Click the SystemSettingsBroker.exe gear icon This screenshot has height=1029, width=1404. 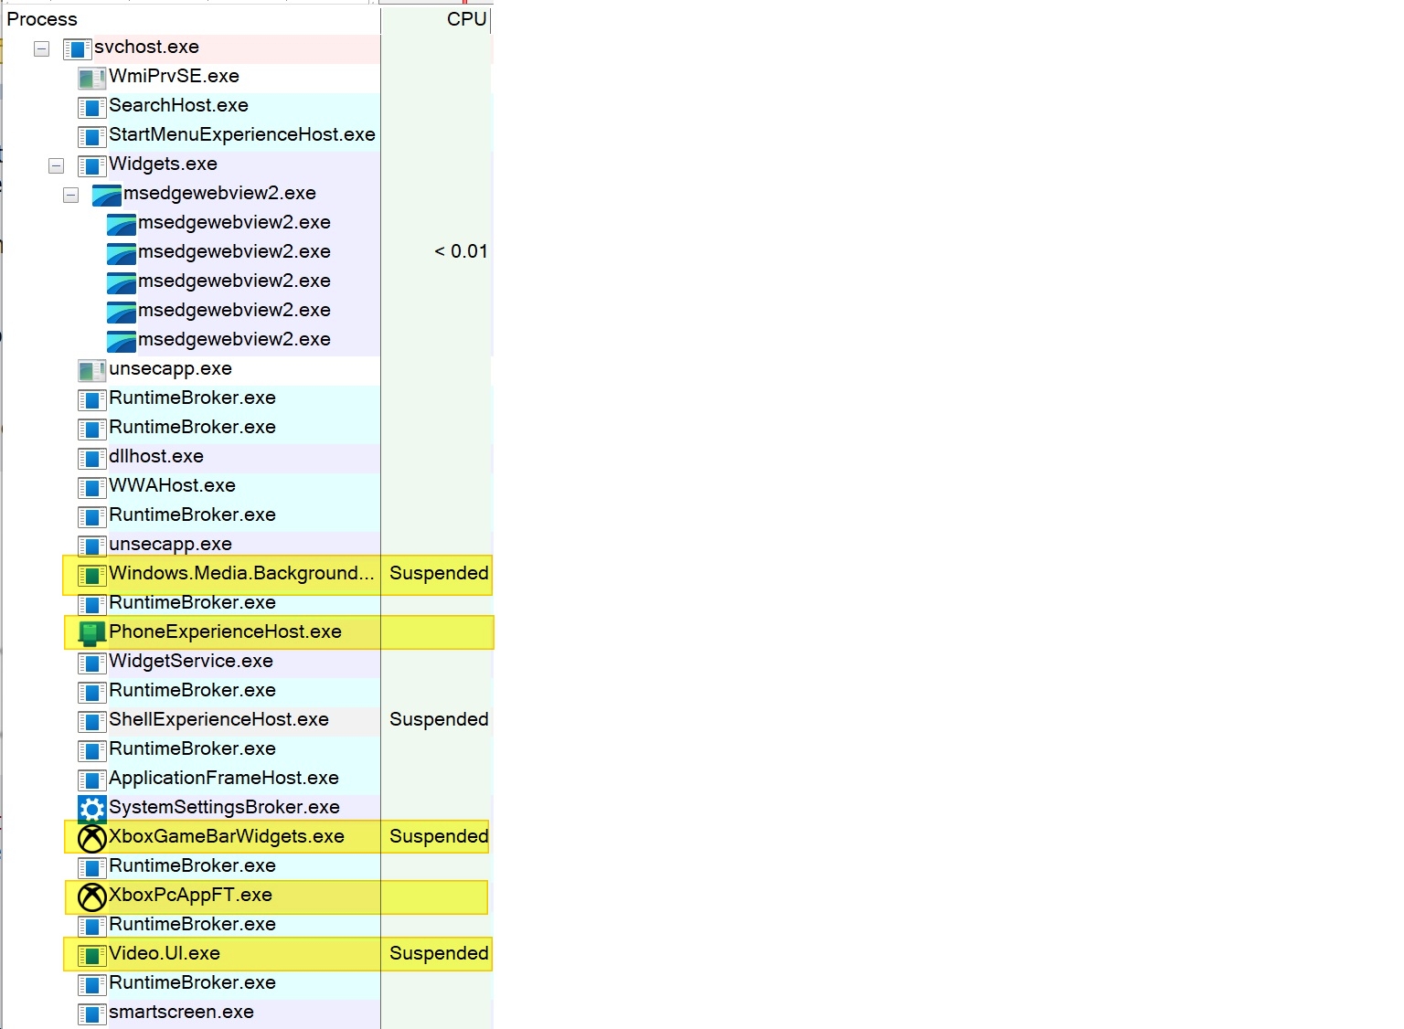pyautogui.click(x=92, y=809)
